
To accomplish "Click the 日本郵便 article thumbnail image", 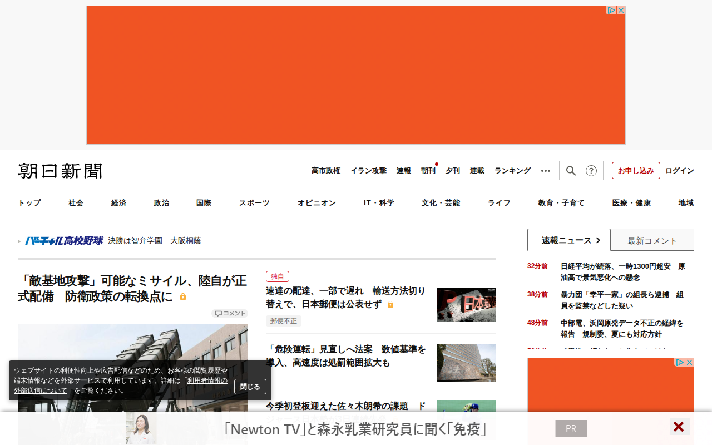I will (466, 304).
